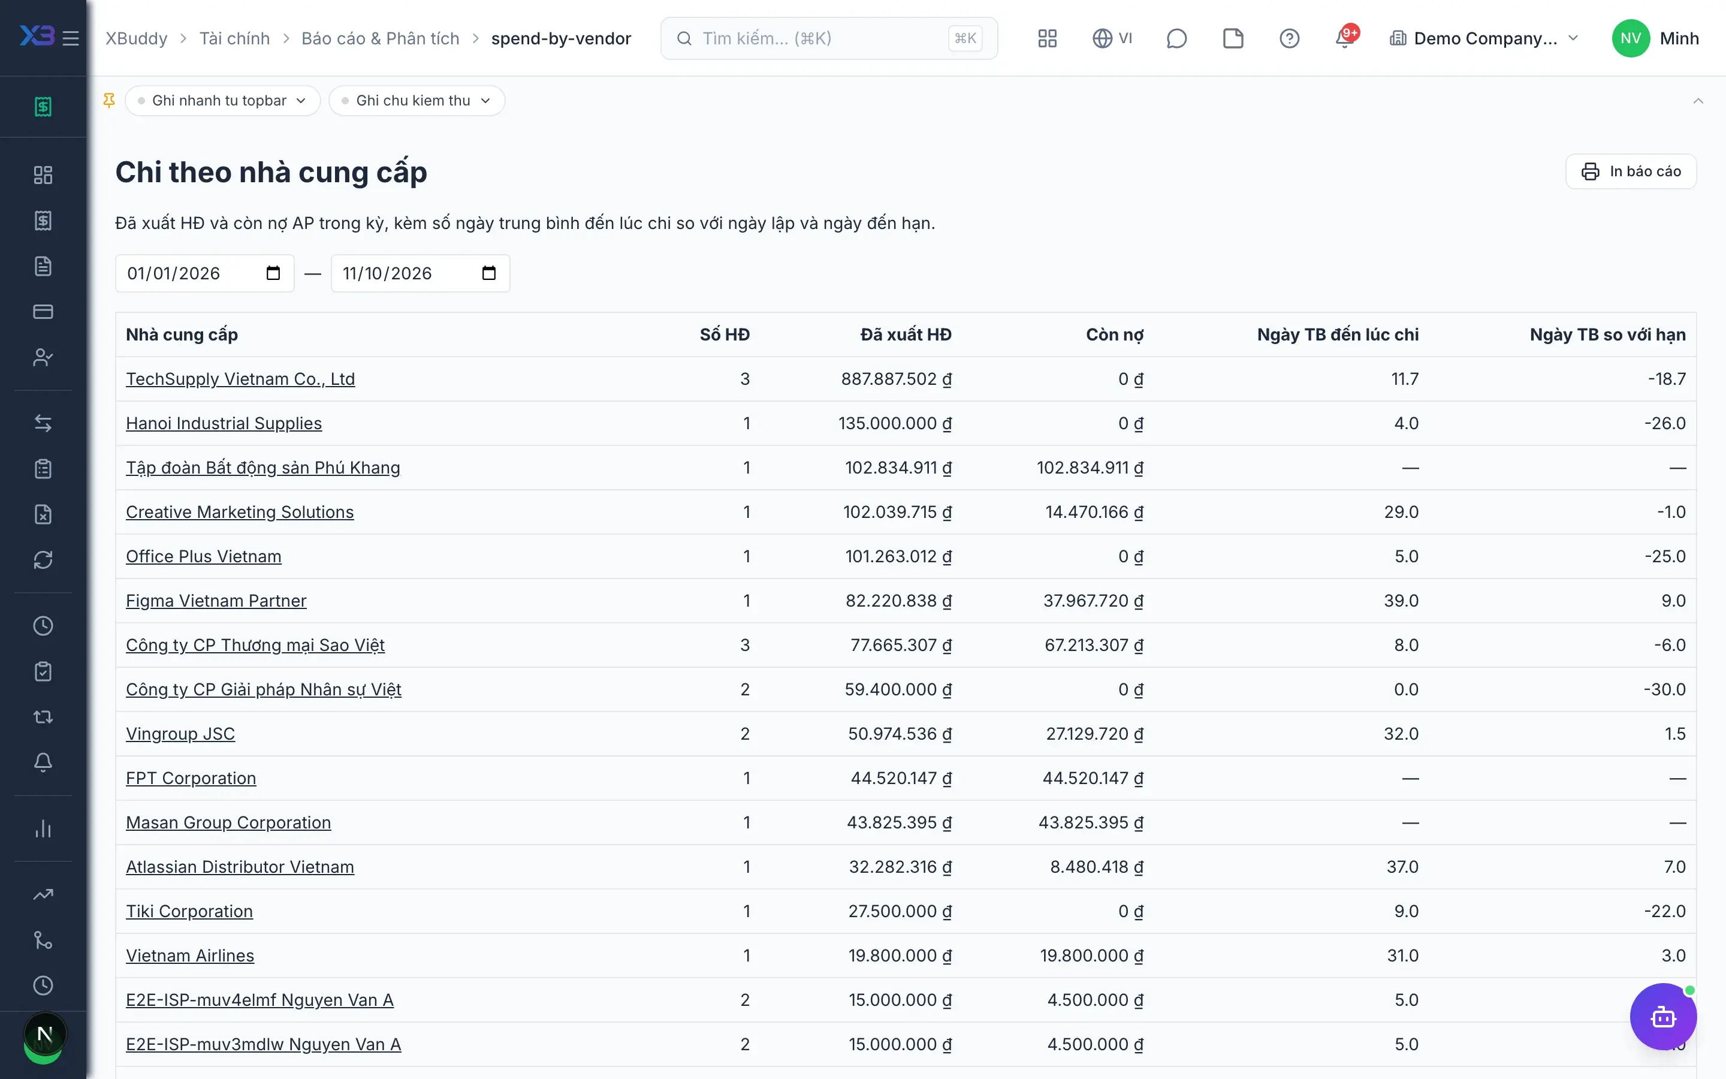Click the sidebar hamburger menu icon
Viewport: 1726px width, 1079px height.
tap(71, 38)
